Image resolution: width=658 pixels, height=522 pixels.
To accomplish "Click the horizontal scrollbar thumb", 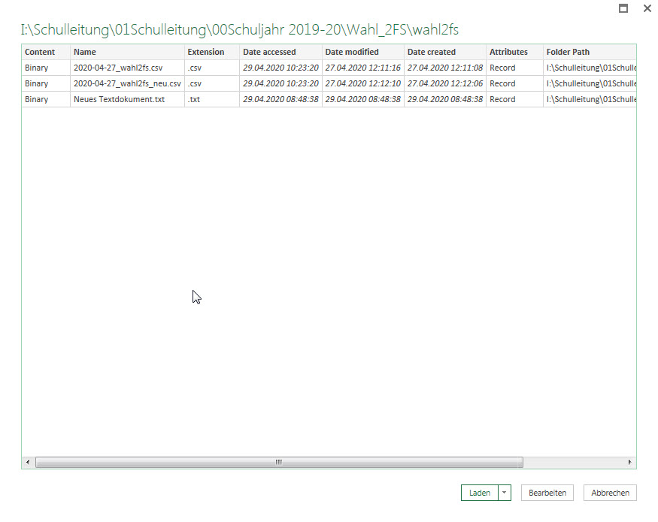I will click(278, 462).
